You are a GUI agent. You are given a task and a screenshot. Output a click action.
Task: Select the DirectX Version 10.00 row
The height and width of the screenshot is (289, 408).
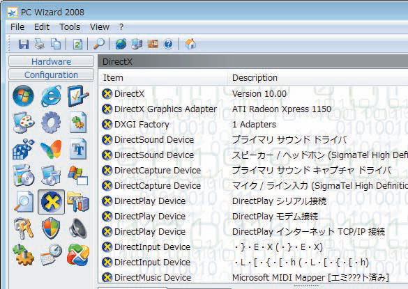pos(253,93)
